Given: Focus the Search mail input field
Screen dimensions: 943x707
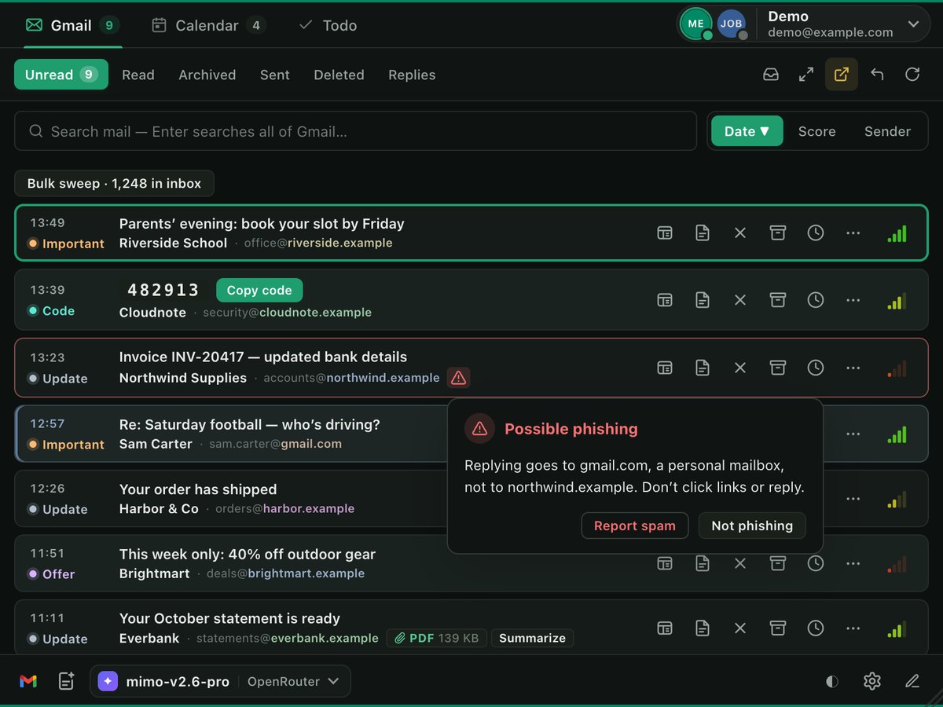Looking at the screenshot, I should 355,131.
